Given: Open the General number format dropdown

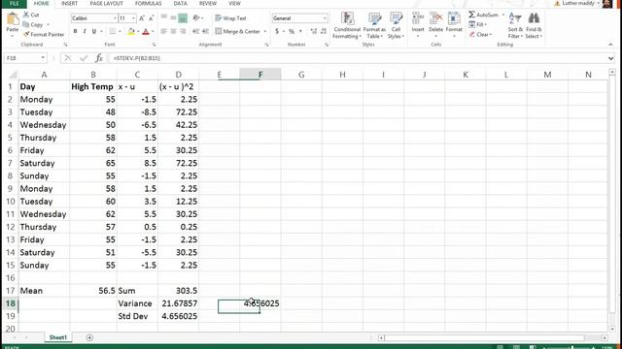Looking at the screenshot, I should pyautogui.click(x=325, y=18).
